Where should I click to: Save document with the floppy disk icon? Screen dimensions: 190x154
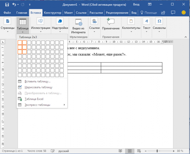[7, 5]
